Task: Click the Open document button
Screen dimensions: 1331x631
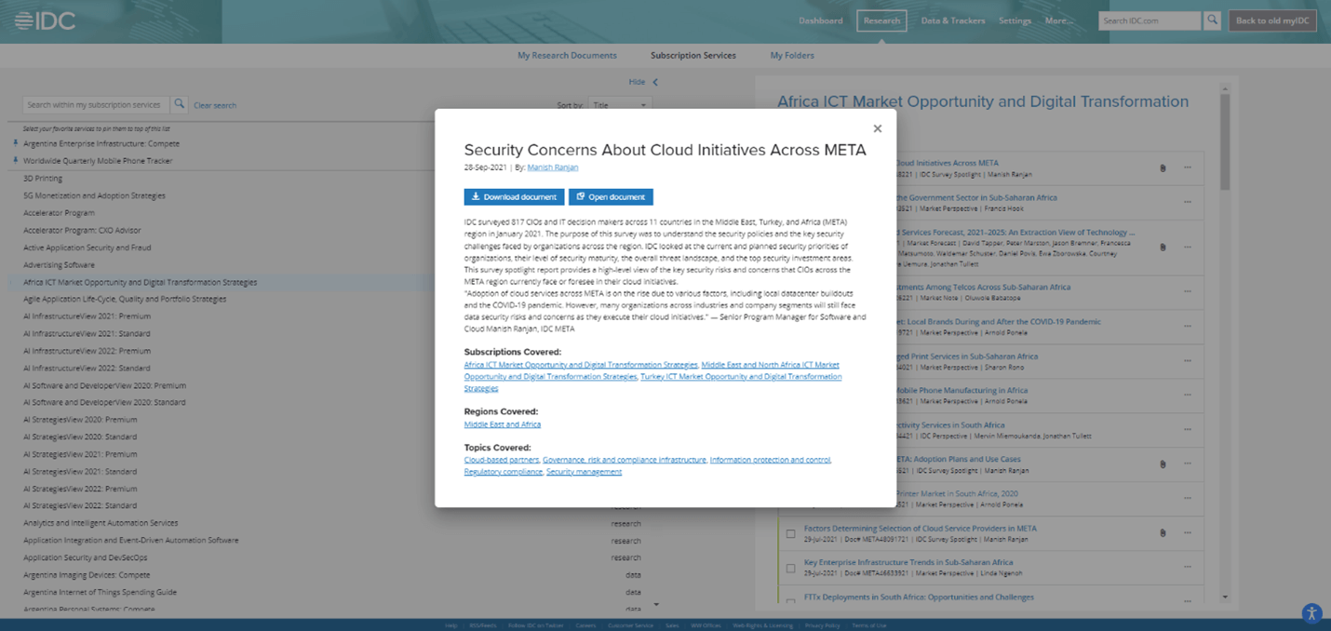Action: 611,196
